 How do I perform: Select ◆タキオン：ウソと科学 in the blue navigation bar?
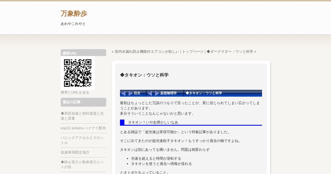(x=204, y=93)
